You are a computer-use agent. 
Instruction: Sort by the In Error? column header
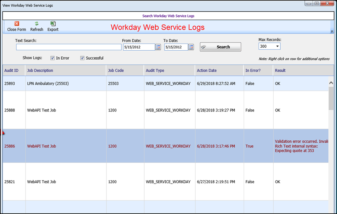(x=259, y=71)
